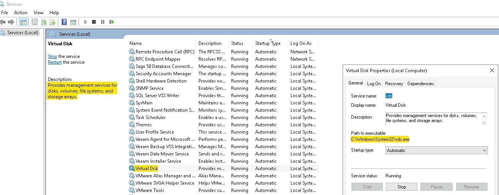Switch to the Dependencies tab
The image size is (499, 195).
coord(420,84)
